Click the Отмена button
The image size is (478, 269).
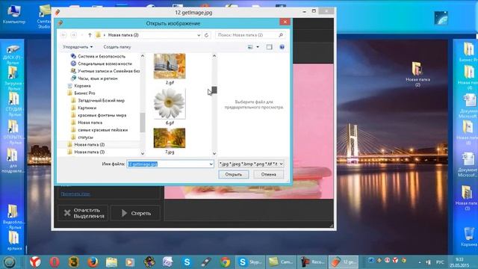269,174
